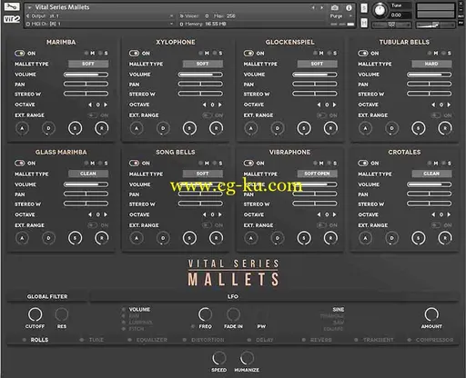Click the LFO Amount knob
This screenshot has height=378, width=466.
(431, 314)
